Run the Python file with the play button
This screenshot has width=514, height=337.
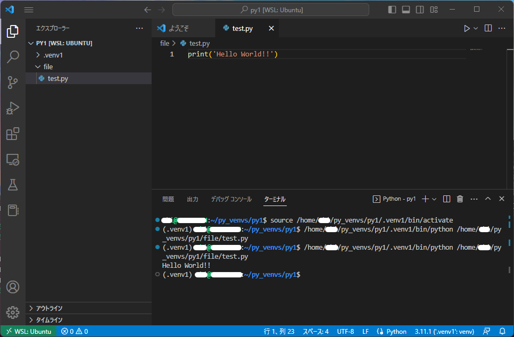[x=467, y=28]
